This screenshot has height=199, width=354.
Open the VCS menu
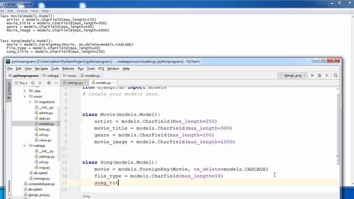[x=101, y=69]
